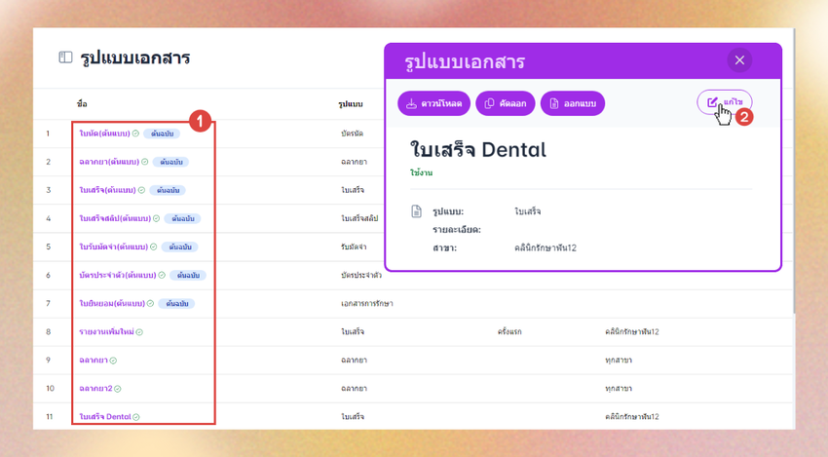Click green check icon next to ใบรับมัดจำ(ต้นแบบ)
The width and height of the screenshot is (828, 457).
(154, 247)
